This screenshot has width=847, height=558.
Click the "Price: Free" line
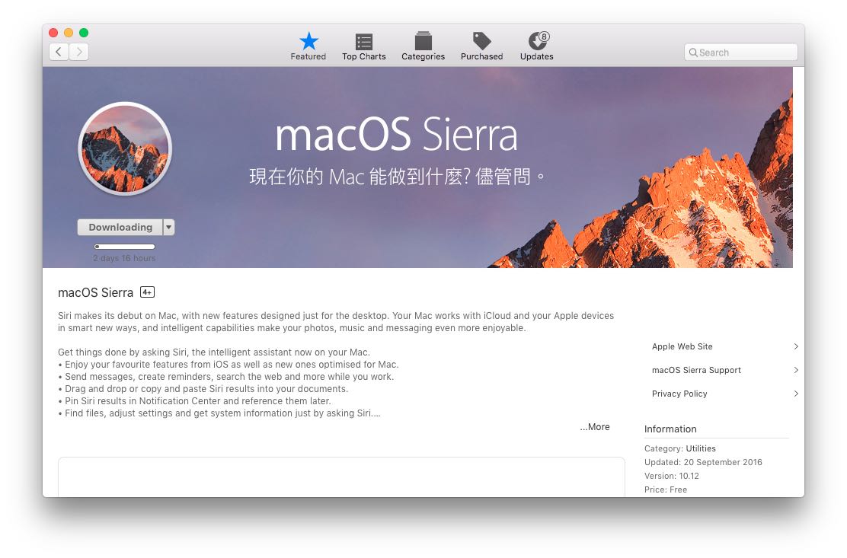pyautogui.click(x=666, y=490)
